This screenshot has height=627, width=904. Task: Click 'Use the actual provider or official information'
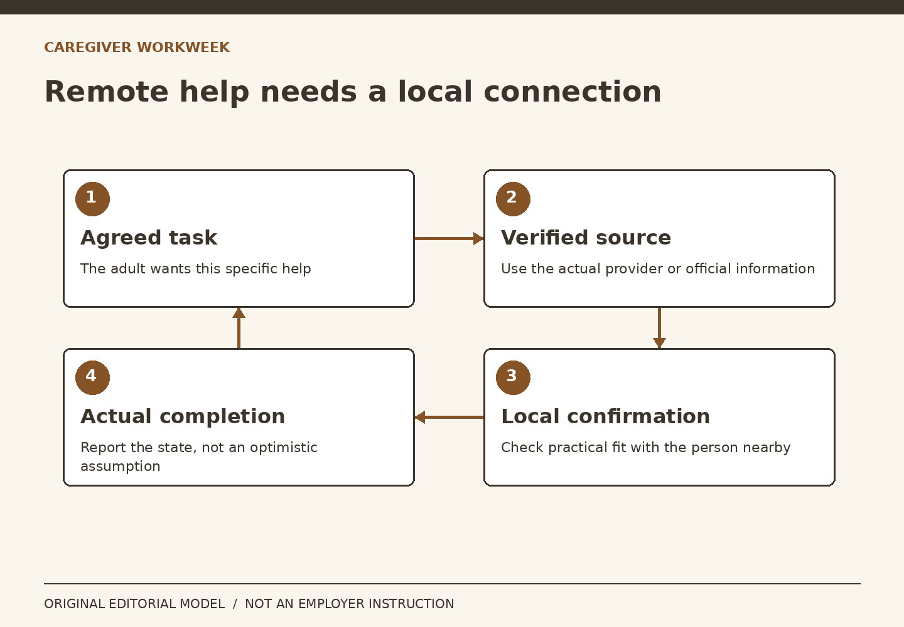click(x=658, y=268)
